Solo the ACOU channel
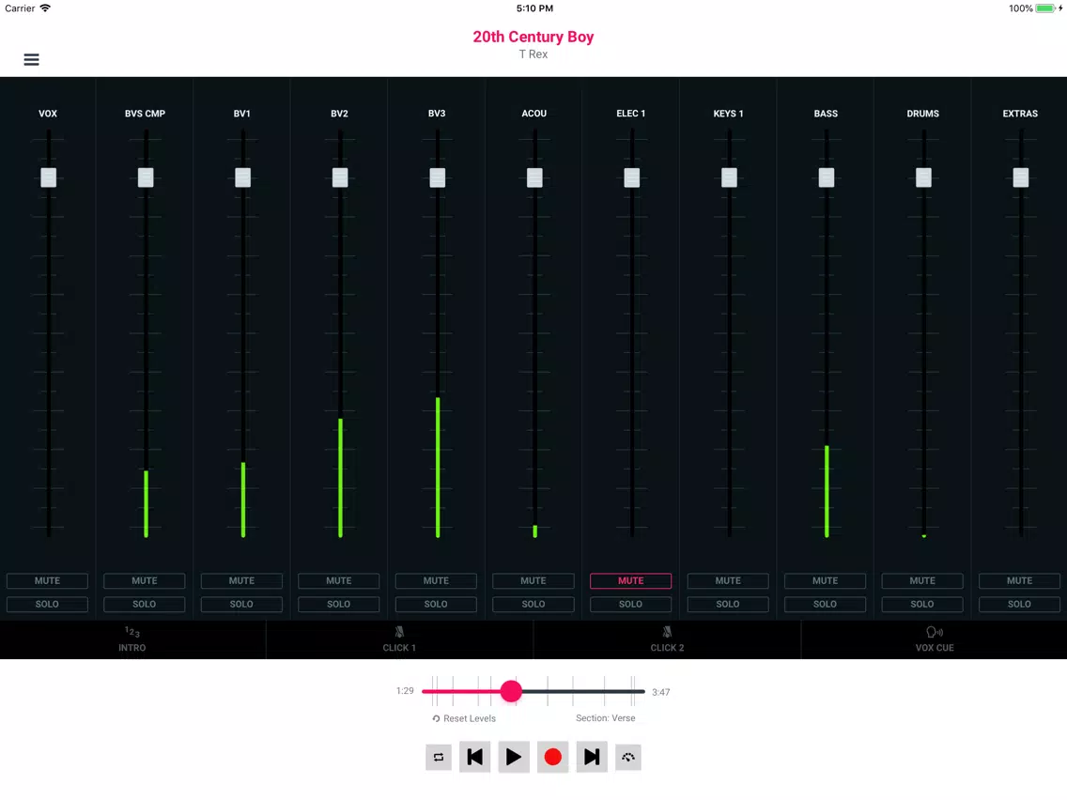Viewport: 1067px width, 800px height. pos(533,604)
